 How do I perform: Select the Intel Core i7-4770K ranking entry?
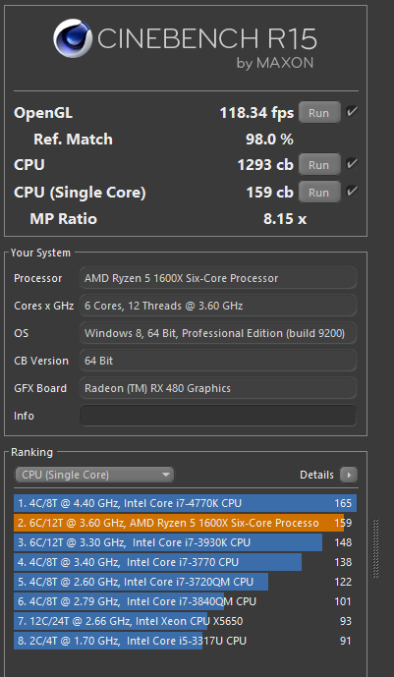185,503
